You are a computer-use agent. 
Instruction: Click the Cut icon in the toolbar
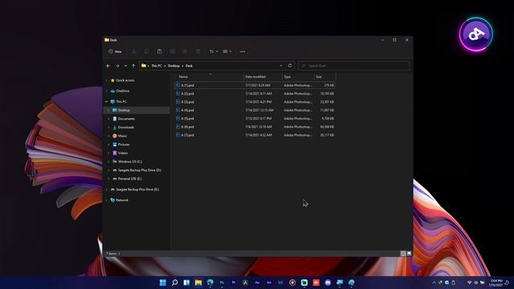point(134,51)
